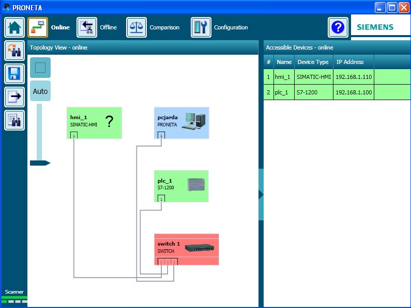Viewport: 411px width, 308px height.
Task: Minimize the PRONETA window
Action: tap(379, 8)
